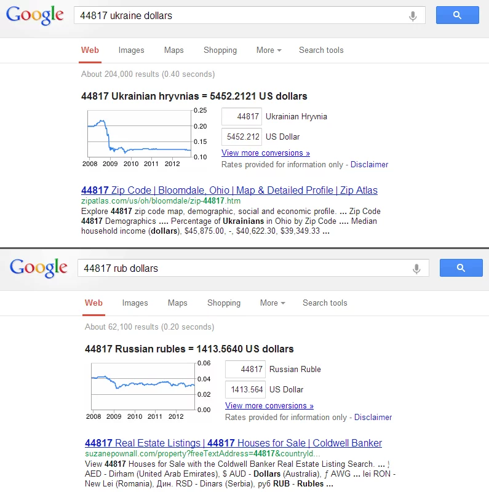Screen dimensions: 489x492
Task: Switch to the Images tab in top results
Action: point(132,50)
